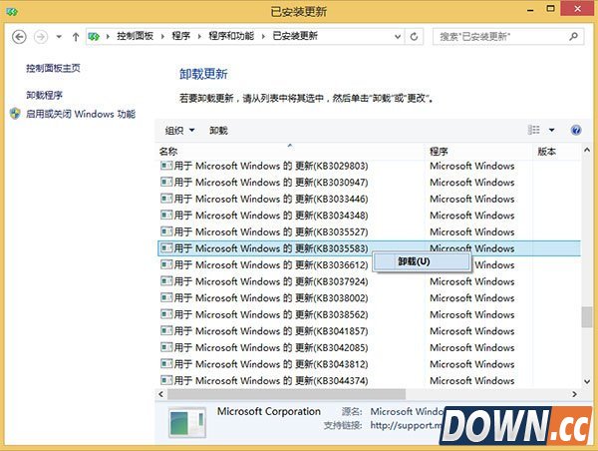Select update KB3037924 row
This screenshot has width=598, height=451.
pyautogui.click(x=369, y=281)
